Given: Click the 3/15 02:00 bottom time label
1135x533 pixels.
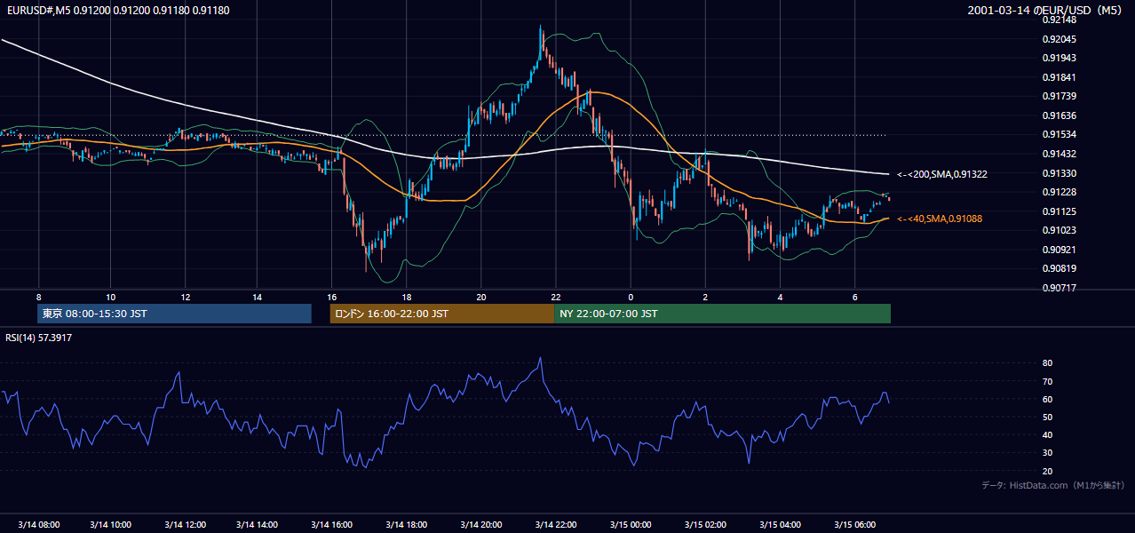Looking at the screenshot, I should pos(705,524).
